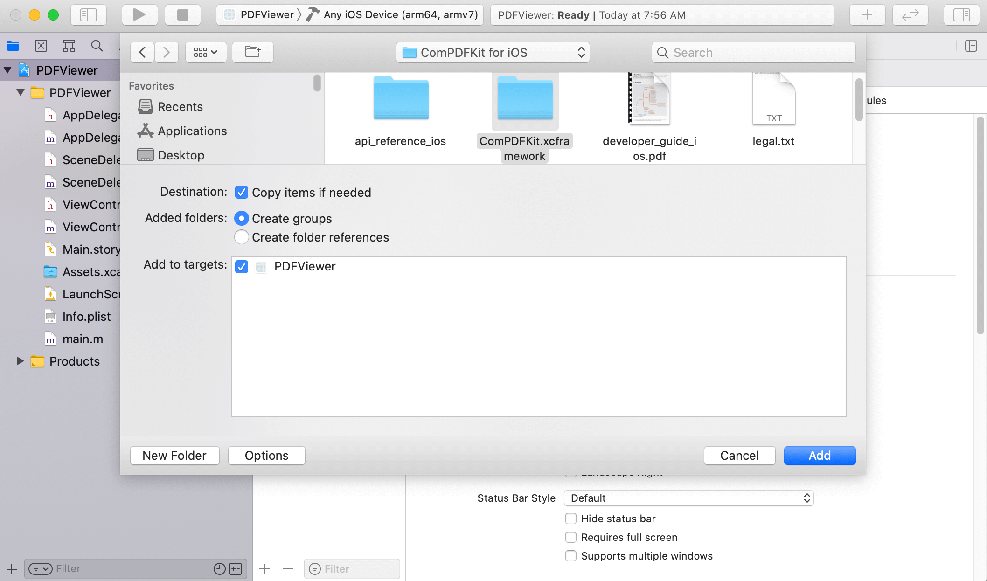987x581 pixels.
Task: Open Applications in Favorites sidebar
Action: (182, 131)
